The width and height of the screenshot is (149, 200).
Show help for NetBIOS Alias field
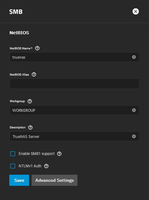(x=34, y=74)
